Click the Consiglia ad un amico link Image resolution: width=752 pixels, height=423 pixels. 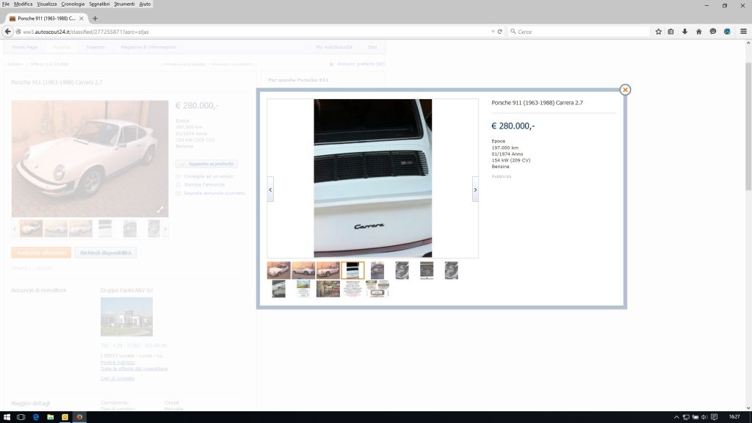[209, 176]
